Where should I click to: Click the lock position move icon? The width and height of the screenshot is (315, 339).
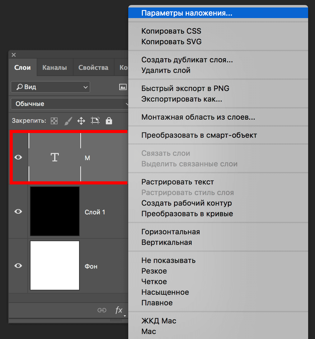click(x=81, y=121)
